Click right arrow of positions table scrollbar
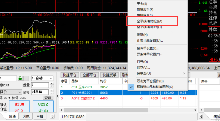Viewport: 220px width, 121px height. point(195,110)
